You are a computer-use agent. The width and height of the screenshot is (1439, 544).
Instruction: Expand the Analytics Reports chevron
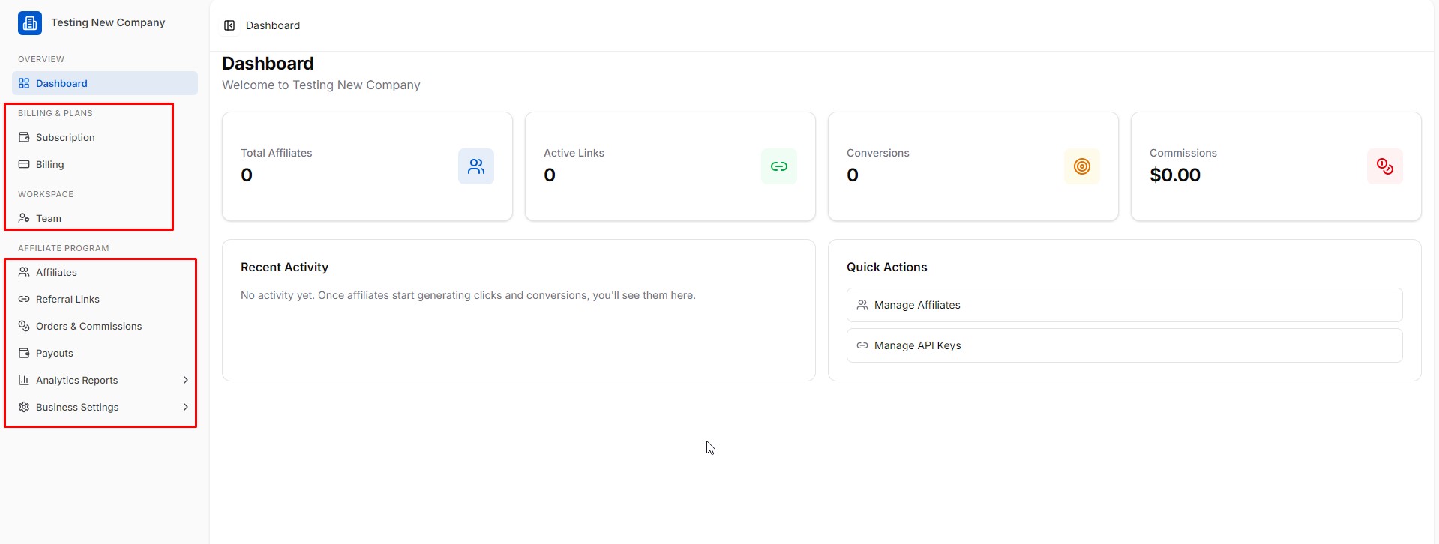point(186,380)
